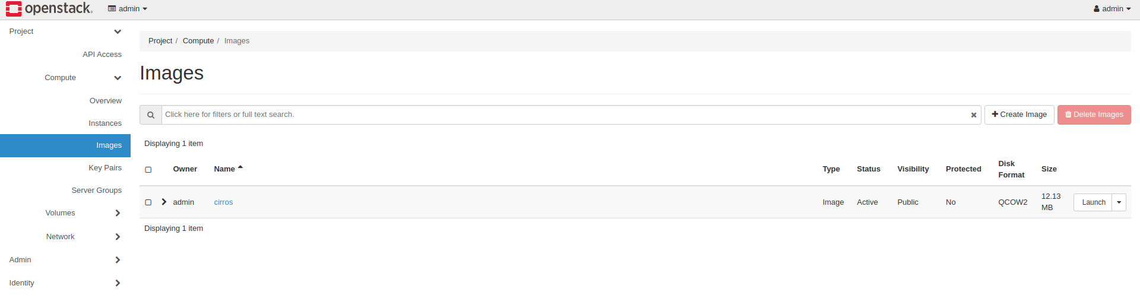
Task: Open the admin project dropdown
Action: click(128, 9)
